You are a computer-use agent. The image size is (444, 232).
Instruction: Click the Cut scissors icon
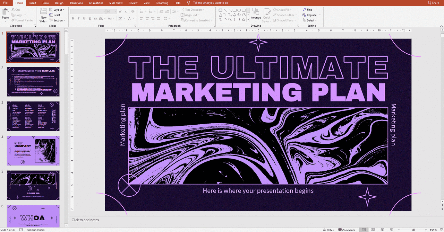[x=13, y=10]
